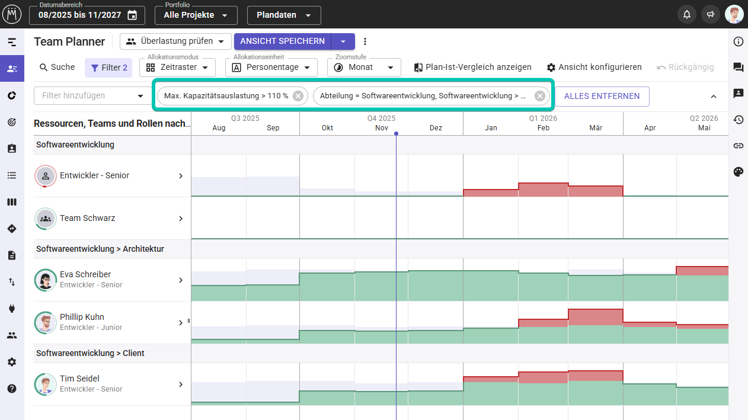
Task: Open settings gear in left sidebar
Action: coord(12,362)
